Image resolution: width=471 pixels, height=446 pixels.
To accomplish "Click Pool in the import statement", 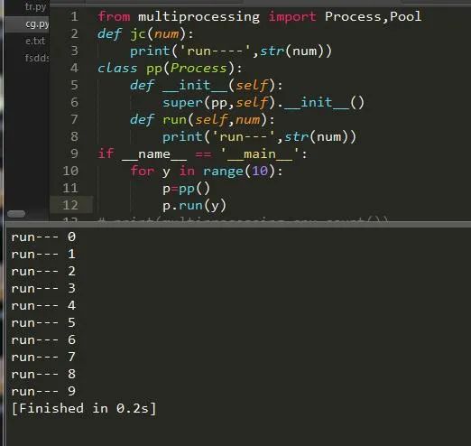I will (405, 16).
